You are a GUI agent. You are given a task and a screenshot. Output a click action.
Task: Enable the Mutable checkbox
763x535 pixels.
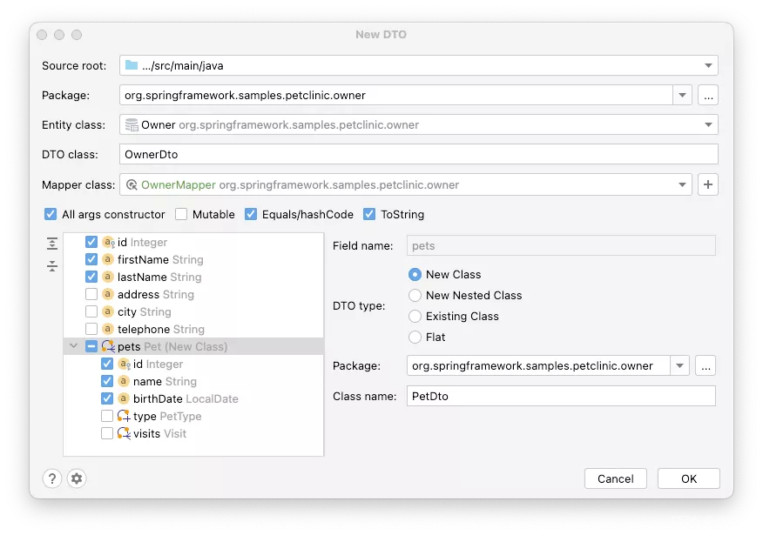[x=181, y=214]
